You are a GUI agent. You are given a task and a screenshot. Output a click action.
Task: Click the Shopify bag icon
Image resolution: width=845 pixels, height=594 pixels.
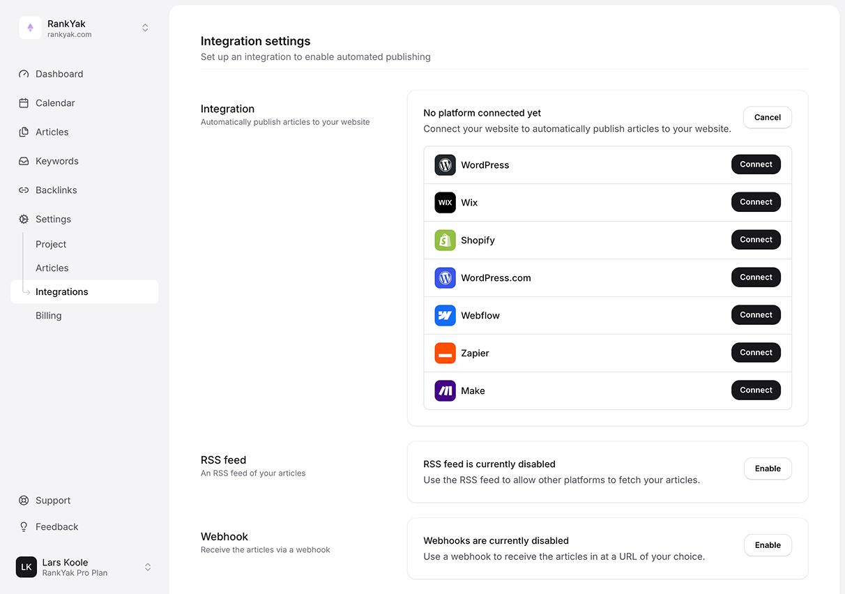pyautogui.click(x=445, y=241)
